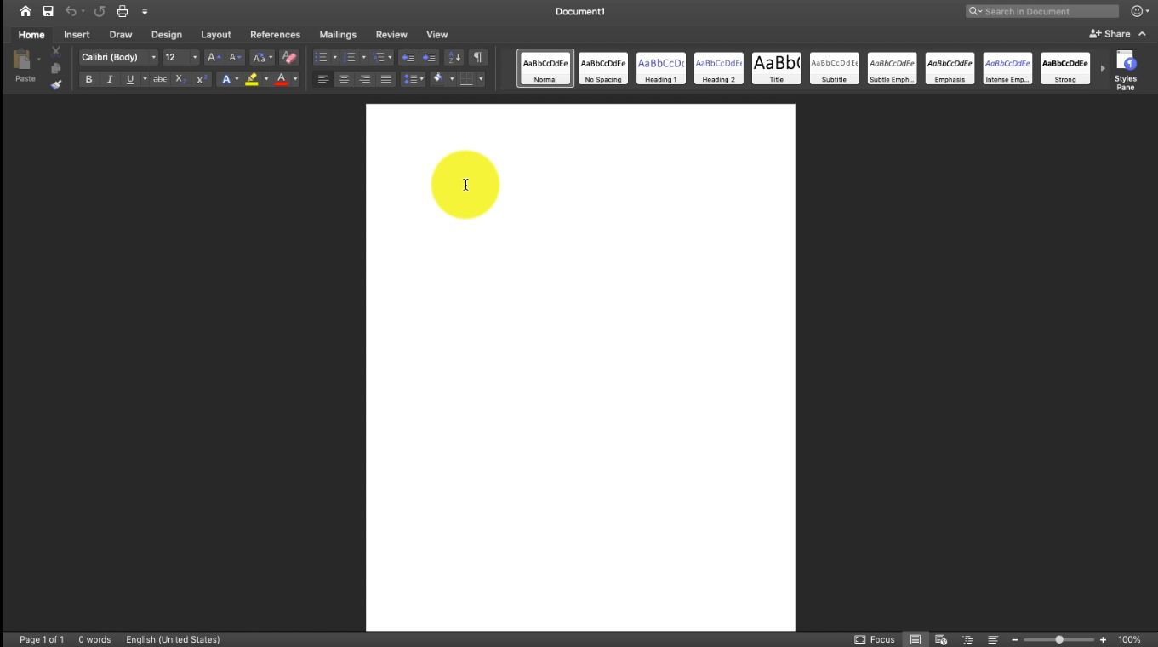Open the Insert ribbon tab
The width and height of the screenshot is (1158, 647).
77,34
